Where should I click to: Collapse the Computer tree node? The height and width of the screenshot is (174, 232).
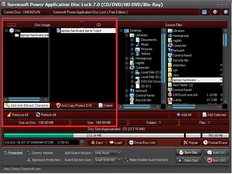click(126, 68)
